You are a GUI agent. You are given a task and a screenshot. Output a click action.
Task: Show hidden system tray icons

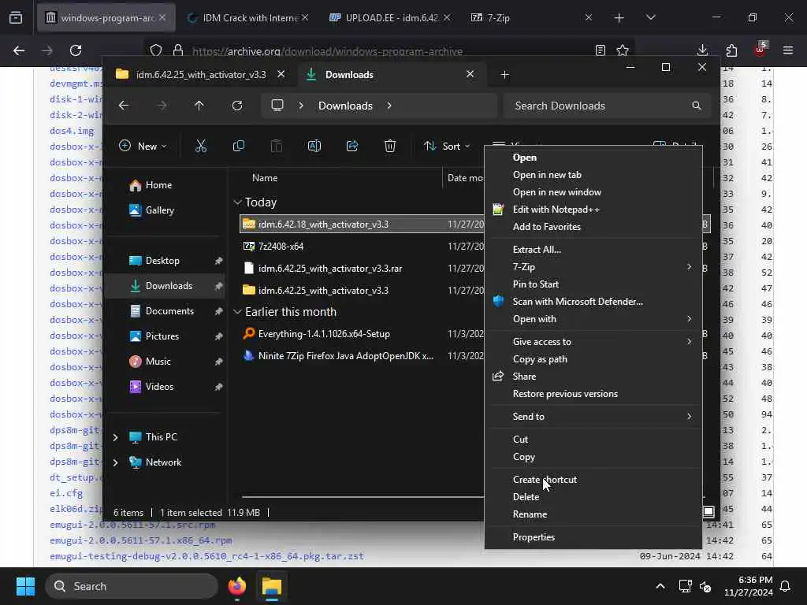660,586
